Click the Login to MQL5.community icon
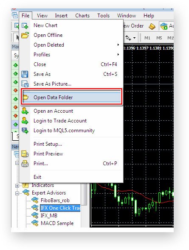The width and height of the screenshot is (189, 250). 25,131
